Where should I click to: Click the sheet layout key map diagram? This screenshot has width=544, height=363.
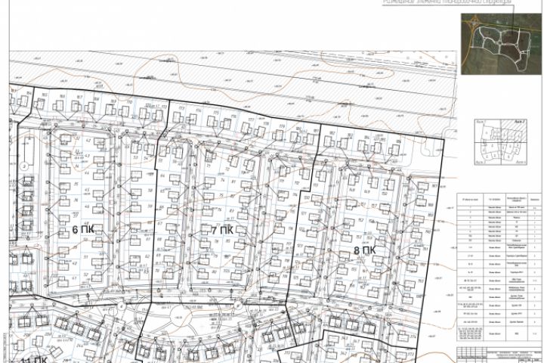pyautogui.click(x=501, y=141)
